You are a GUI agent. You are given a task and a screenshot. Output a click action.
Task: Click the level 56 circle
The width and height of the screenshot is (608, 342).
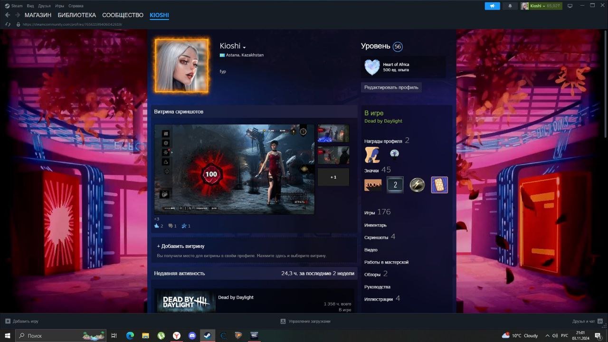click(x=398, y=47)
